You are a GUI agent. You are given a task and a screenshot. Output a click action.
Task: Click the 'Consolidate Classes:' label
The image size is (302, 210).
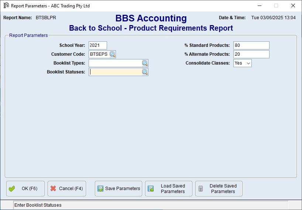[207, 63]
